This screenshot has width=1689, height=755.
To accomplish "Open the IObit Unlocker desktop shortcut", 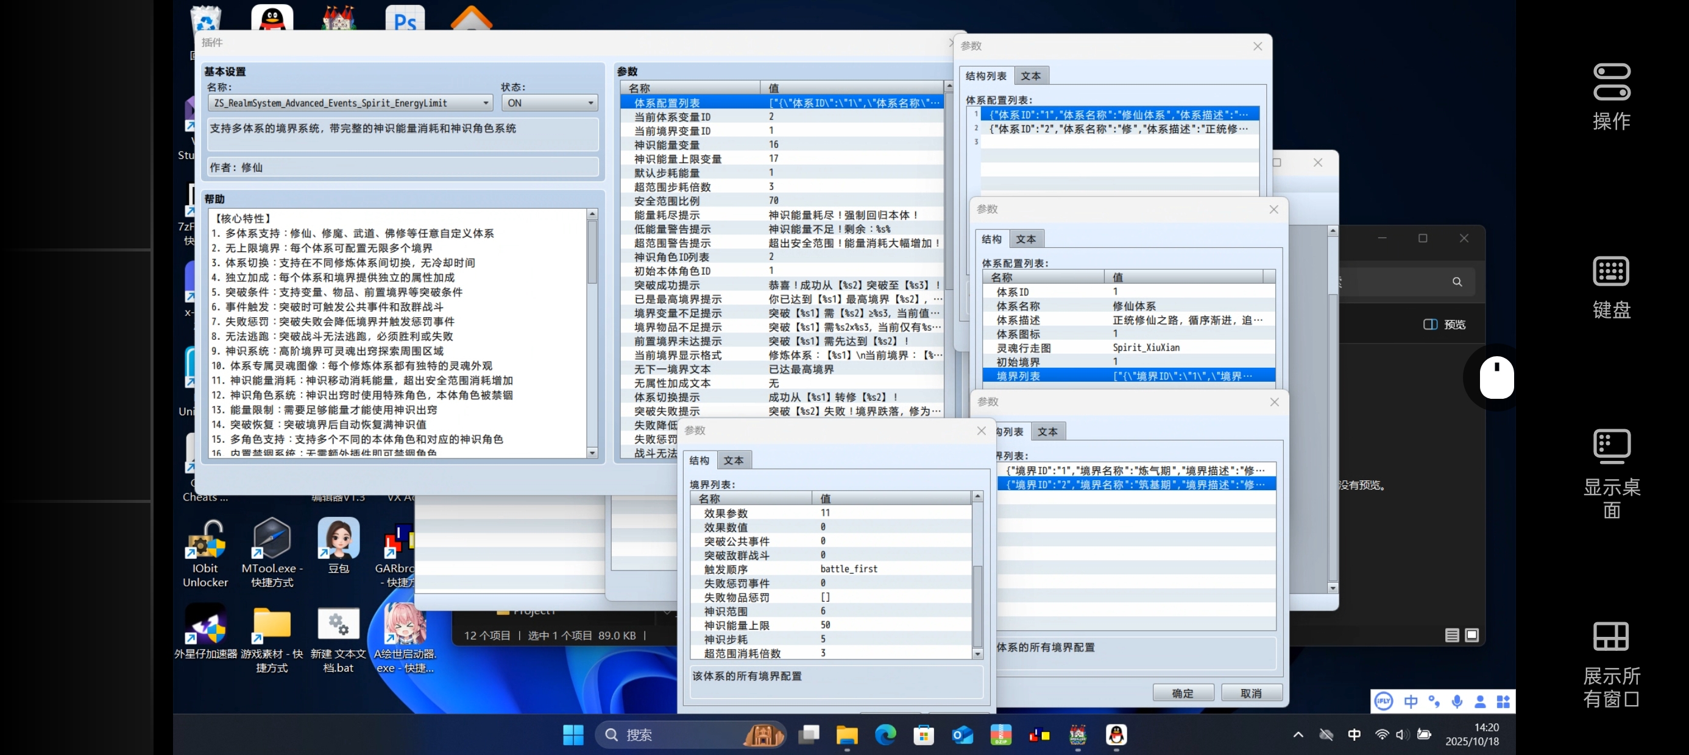I will pyautogui.click(x=205, y=553).
